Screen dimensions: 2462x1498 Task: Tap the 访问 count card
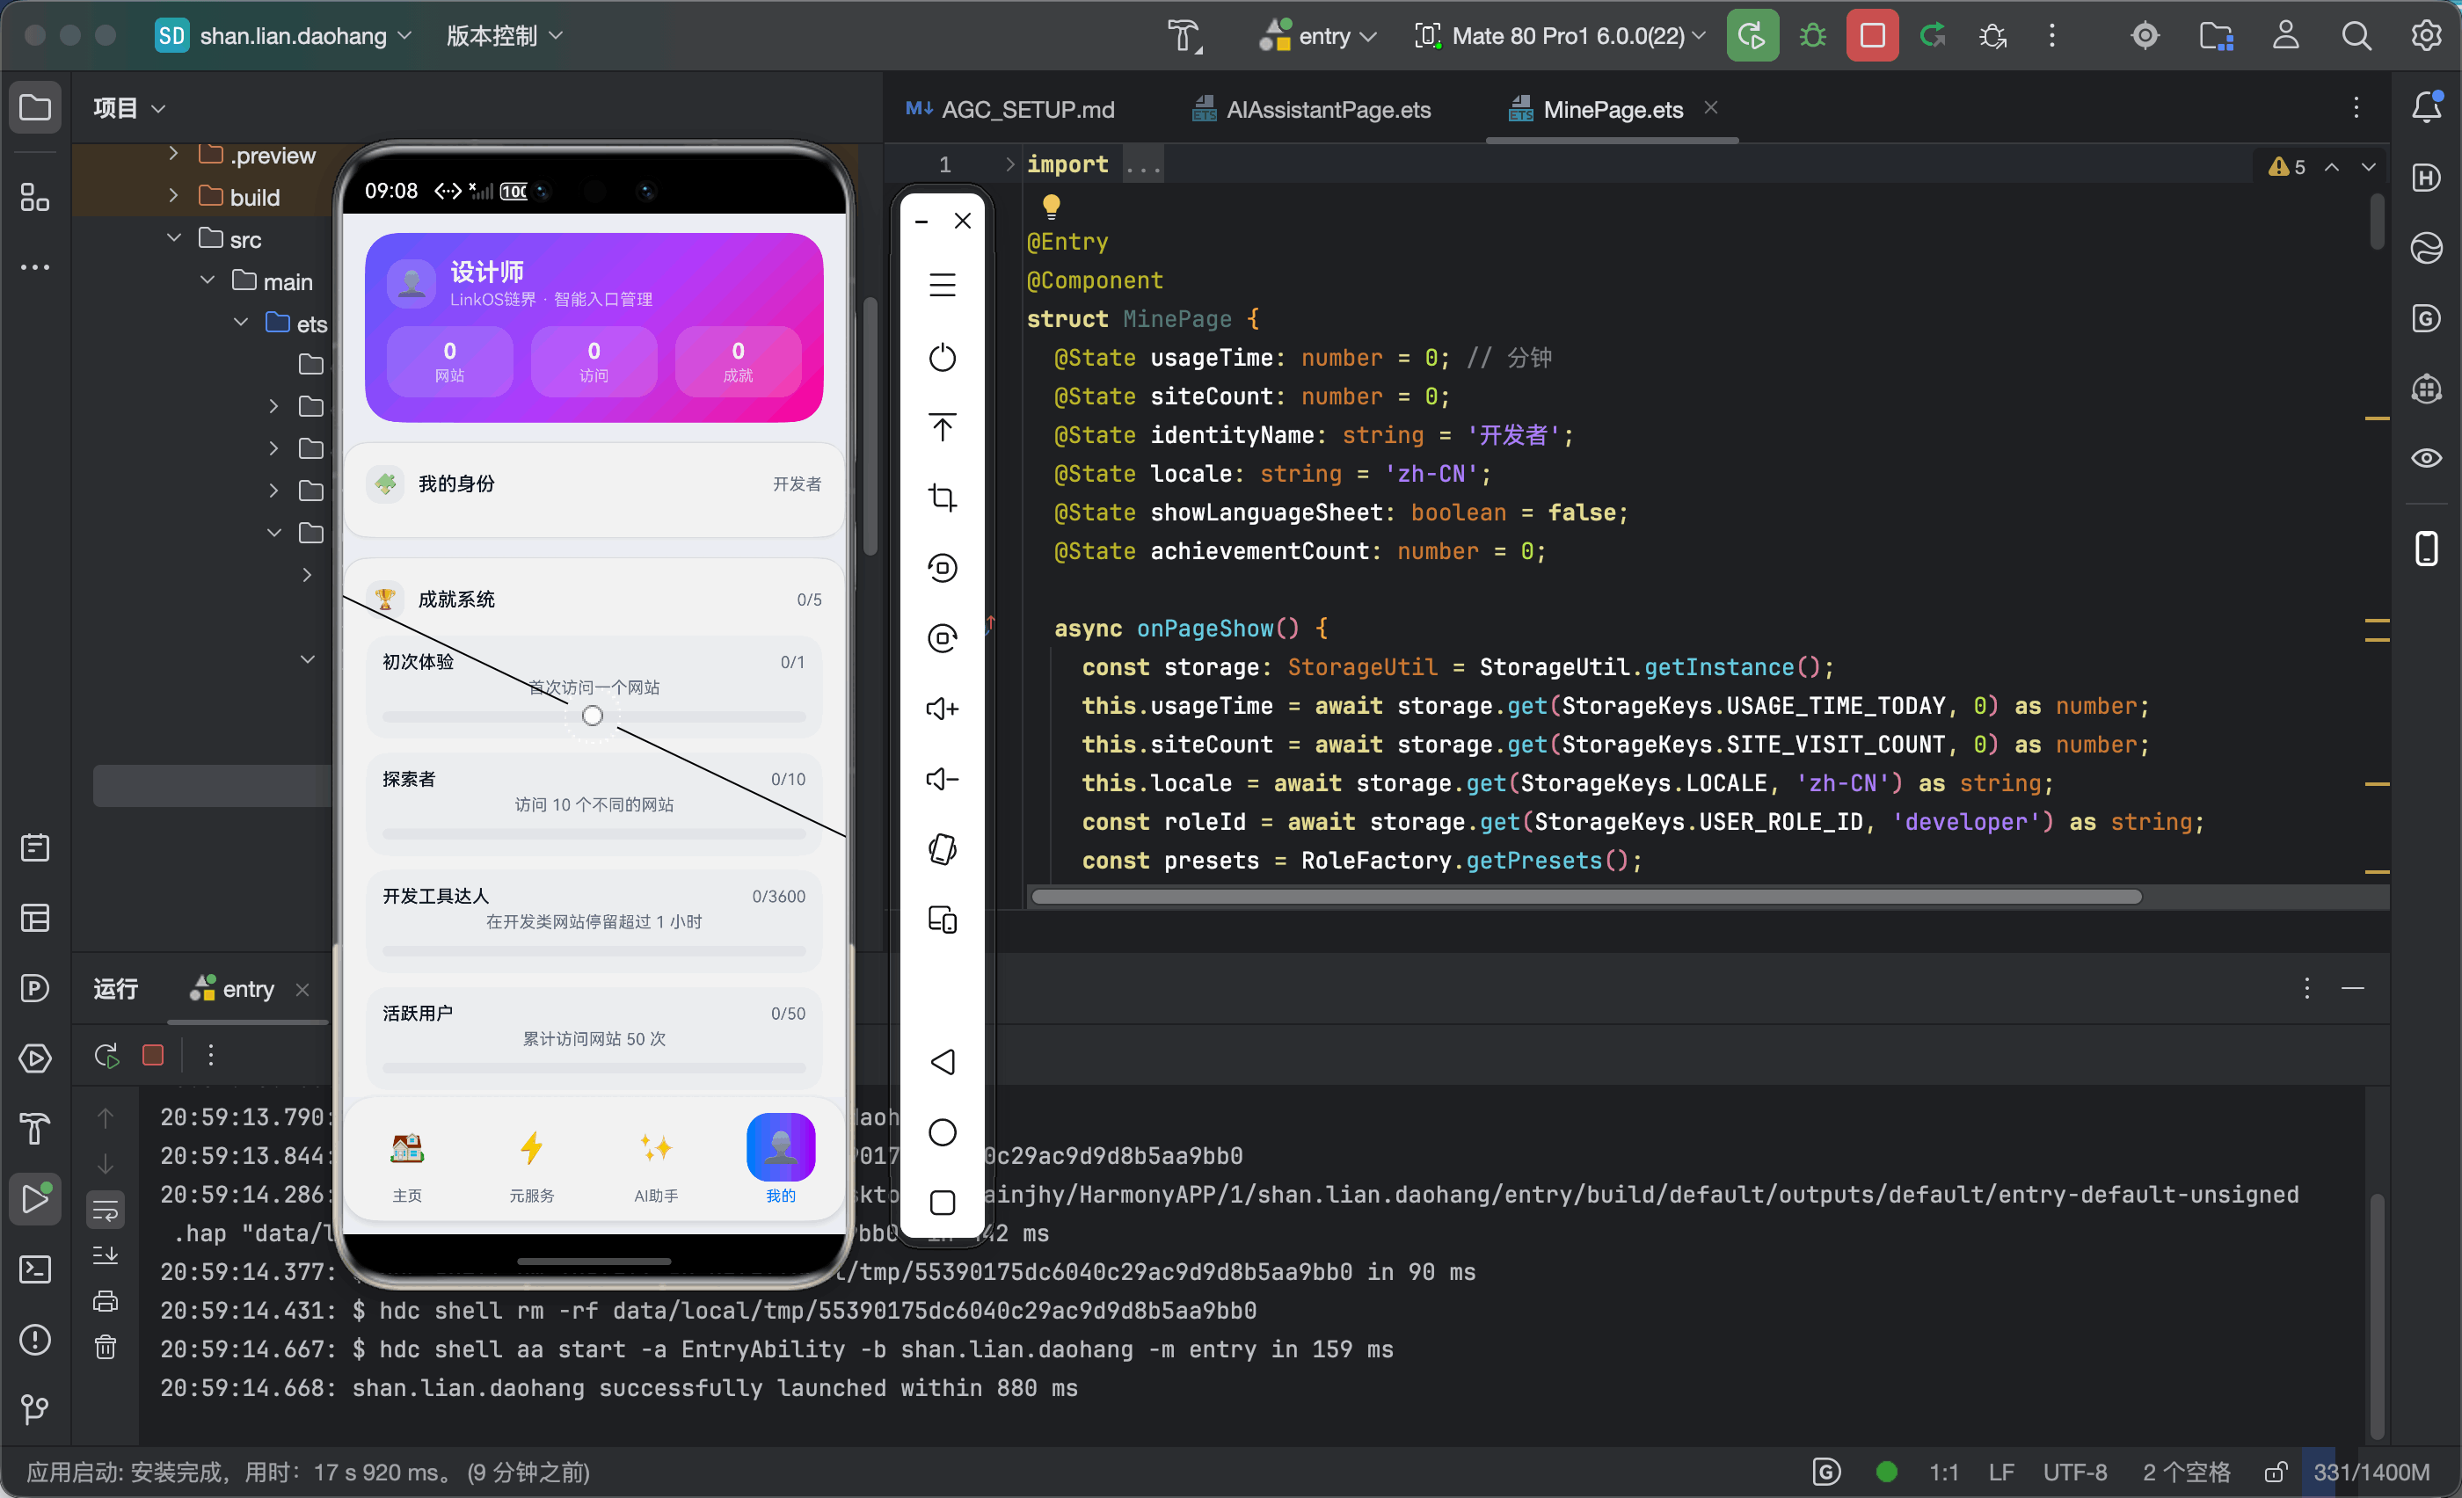(x=594, y=361)
